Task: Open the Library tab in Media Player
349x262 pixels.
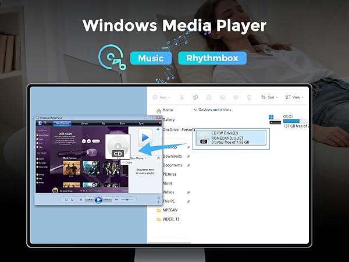Action: tap(84, 123)
